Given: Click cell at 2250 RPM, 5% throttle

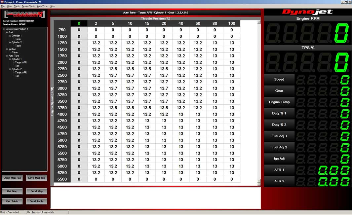Looking at the screenshot, I should (x=113, y=69).
